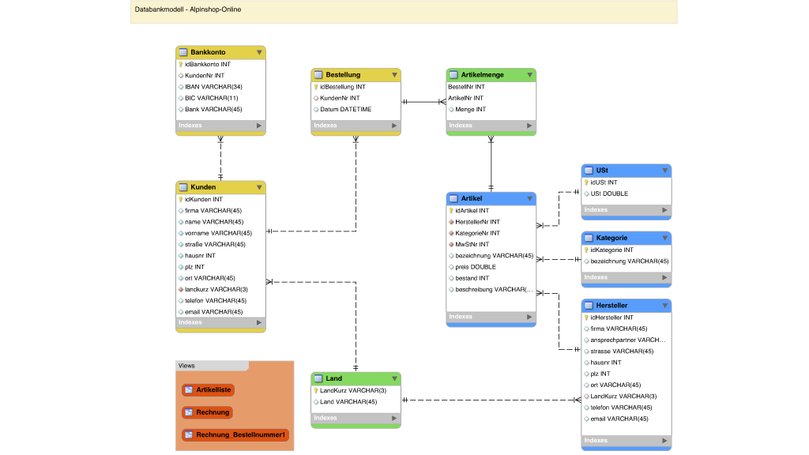This screenshot has height=455, width=809.
Task: Click the Artikelliste view icon
Action: [x=188, y=389]
